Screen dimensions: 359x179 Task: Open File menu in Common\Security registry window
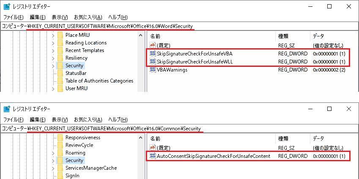[x=14, y=120]
